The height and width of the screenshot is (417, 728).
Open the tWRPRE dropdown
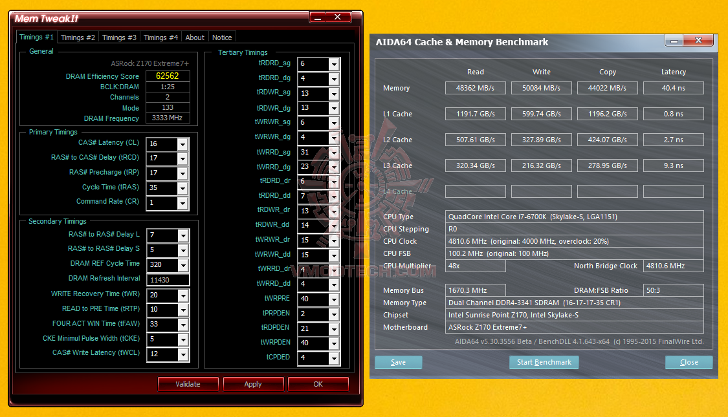tap(334, 299)
